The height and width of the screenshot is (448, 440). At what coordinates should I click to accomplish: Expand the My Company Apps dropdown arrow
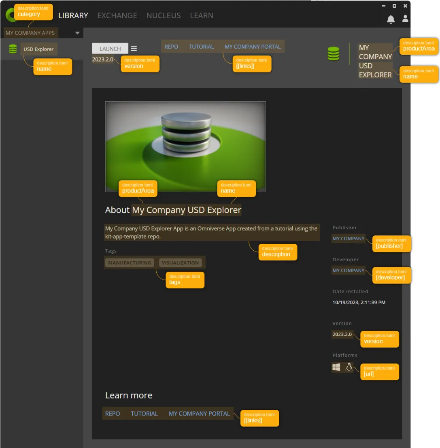(77, 33)
